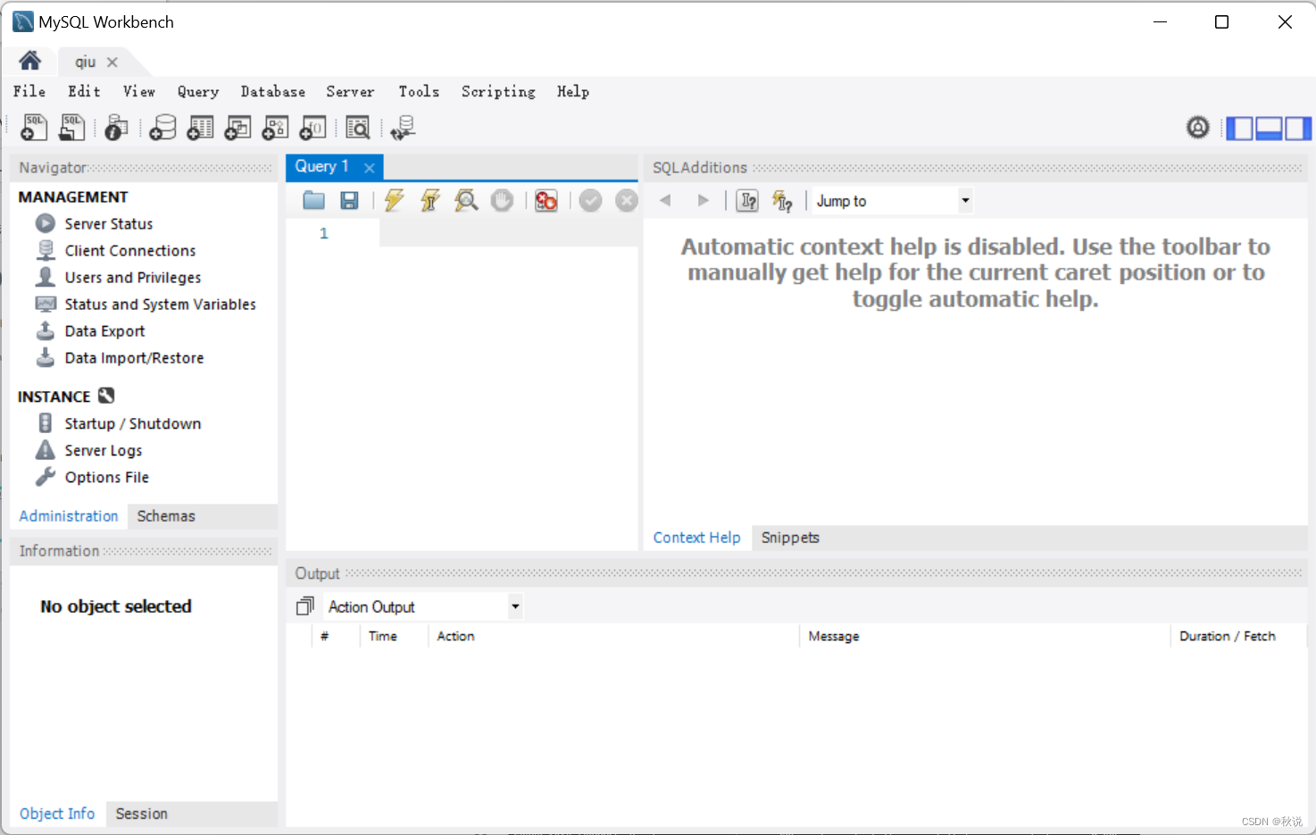Go forward in context help
The height and width of the screenshot is (835, 1316).
(x=703, y=200)
